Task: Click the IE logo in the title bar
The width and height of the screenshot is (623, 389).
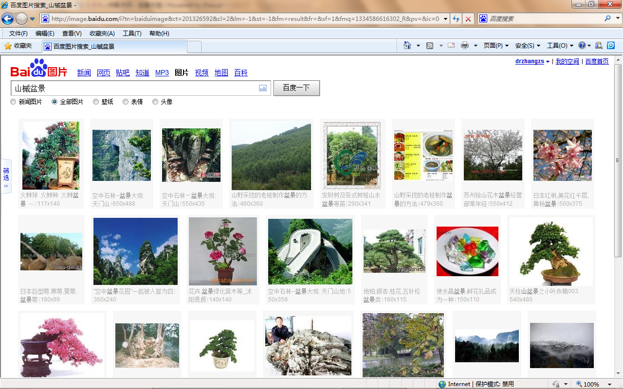Action: [x=4, y=4]
